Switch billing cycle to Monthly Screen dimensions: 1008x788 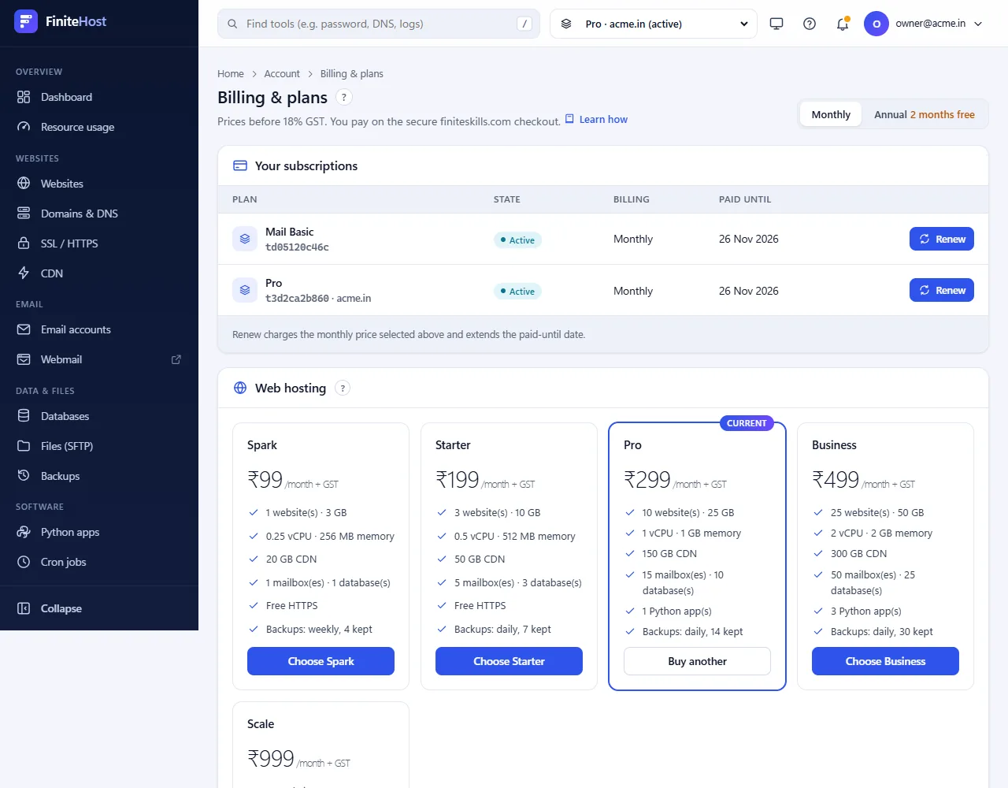click(831, 114)
